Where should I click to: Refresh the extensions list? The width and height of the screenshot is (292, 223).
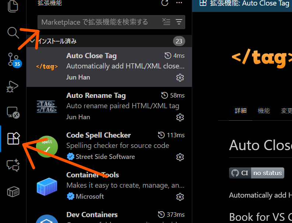[165, 3]
